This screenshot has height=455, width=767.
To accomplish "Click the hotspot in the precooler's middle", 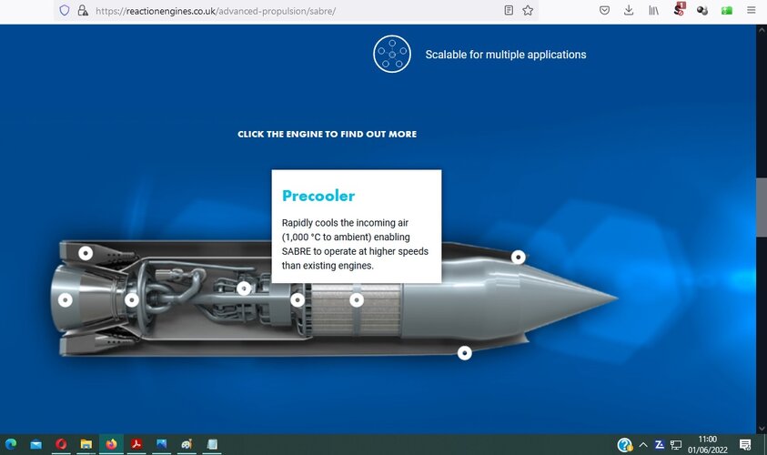I will 357,300.
